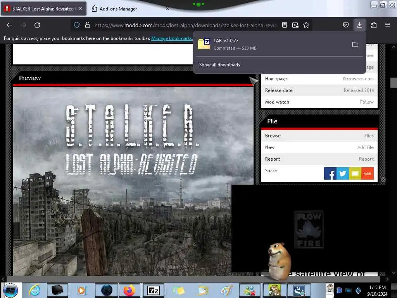Image resolution: width=397 pixels, height=298 pixels.
Task: Share on Reddit
Action: coord(368,173)
